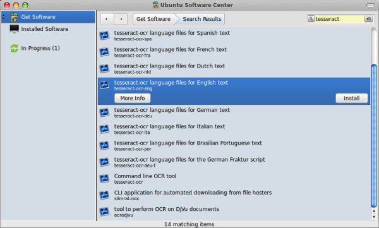Viewport: 379px width, 228px height.
Task: Click the '14 matching items' status text
Action: point(189,224)
